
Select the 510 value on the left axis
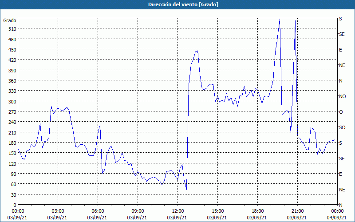(x=12, y=29)
